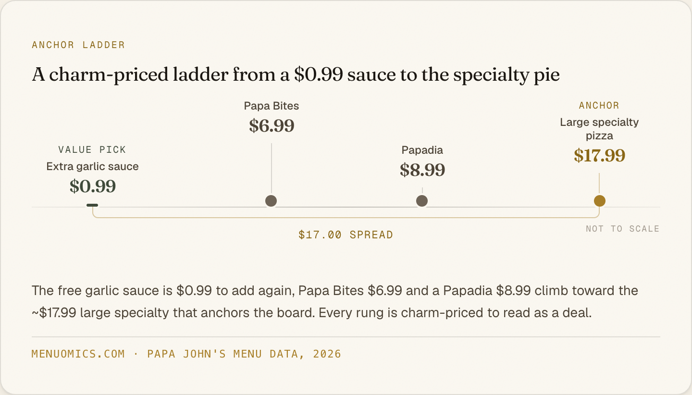Click the green $0.99 value tick mark
The image size is (692, 395).
coord(92,205)
